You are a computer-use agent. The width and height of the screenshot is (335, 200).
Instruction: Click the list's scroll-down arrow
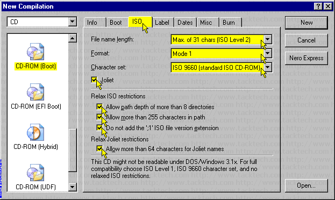(x=73, y=187)
